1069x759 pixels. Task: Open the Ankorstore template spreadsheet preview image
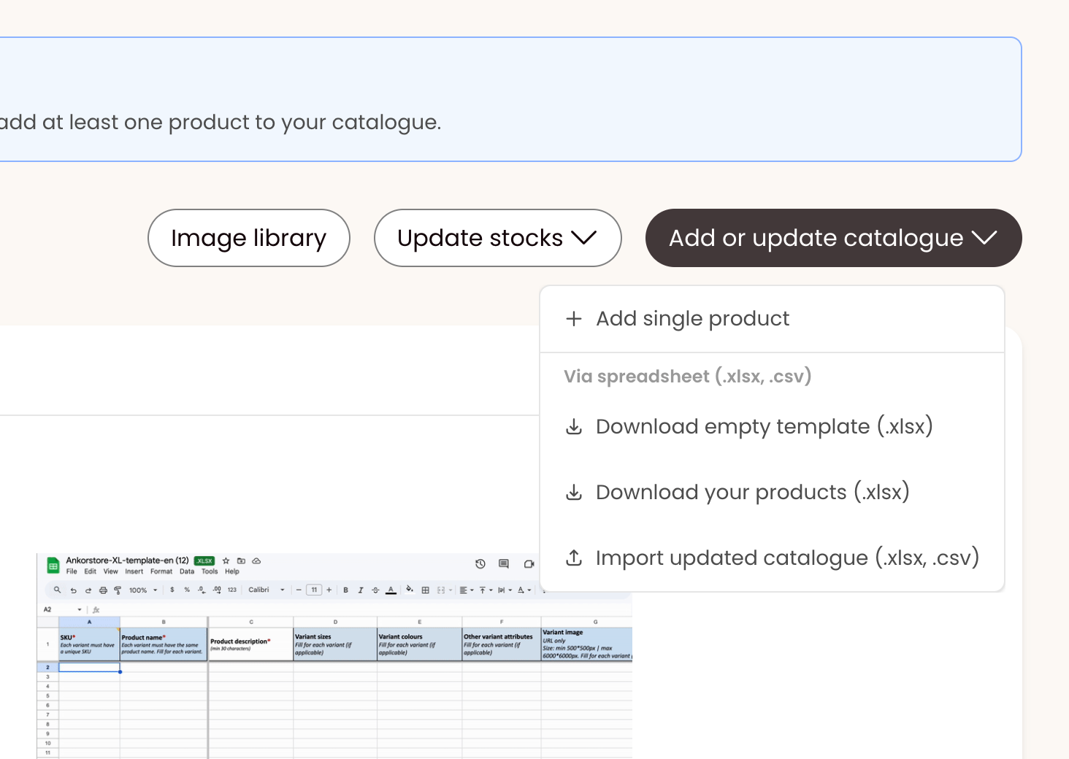point(334,656)
